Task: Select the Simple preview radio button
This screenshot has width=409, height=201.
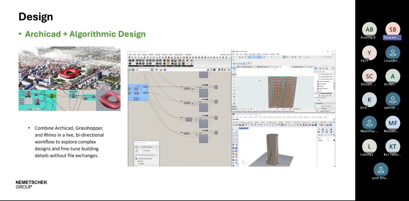Action: tap(139, 161)
